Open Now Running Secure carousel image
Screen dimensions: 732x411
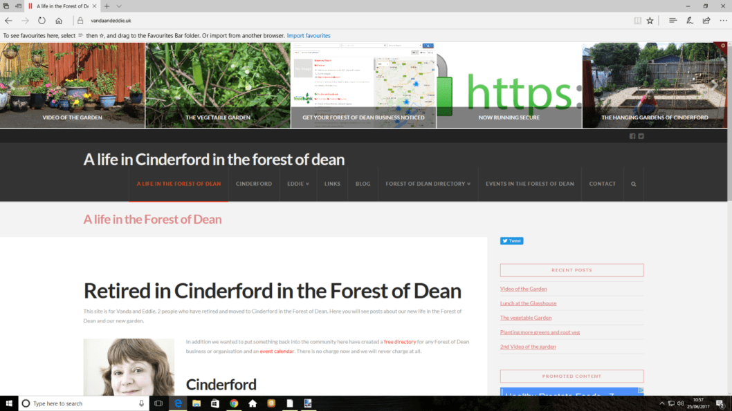coord(509,85)
